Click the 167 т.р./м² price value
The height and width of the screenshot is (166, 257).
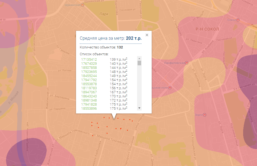coord(118,92)
